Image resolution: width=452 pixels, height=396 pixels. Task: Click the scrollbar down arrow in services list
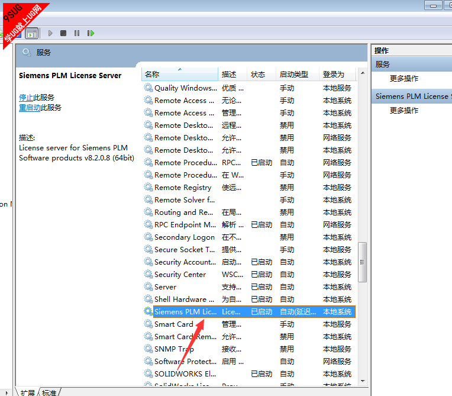pos(363,381)
